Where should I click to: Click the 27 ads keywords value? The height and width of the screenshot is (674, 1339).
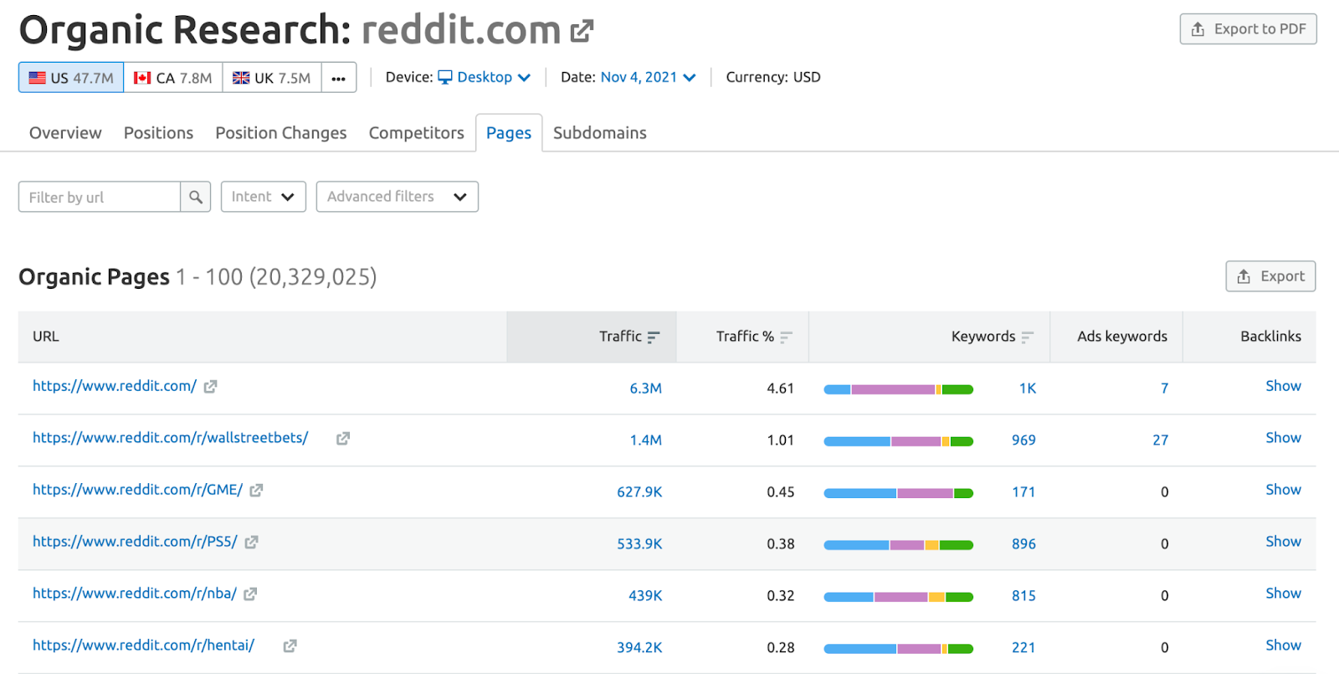[x=1160, y=440]
